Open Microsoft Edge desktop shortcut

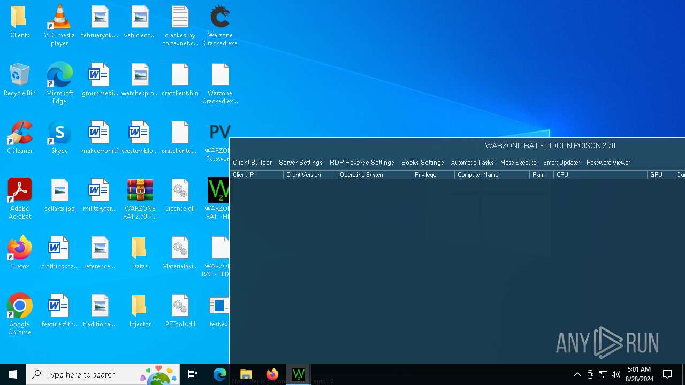(x=59, y=83)
